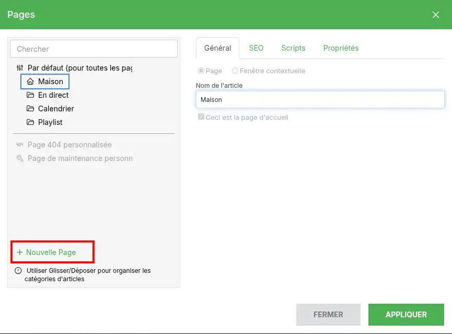The image size is (452, 334).
Task: Select the Fenêtre contextuelle radio button
Action: 235,71
